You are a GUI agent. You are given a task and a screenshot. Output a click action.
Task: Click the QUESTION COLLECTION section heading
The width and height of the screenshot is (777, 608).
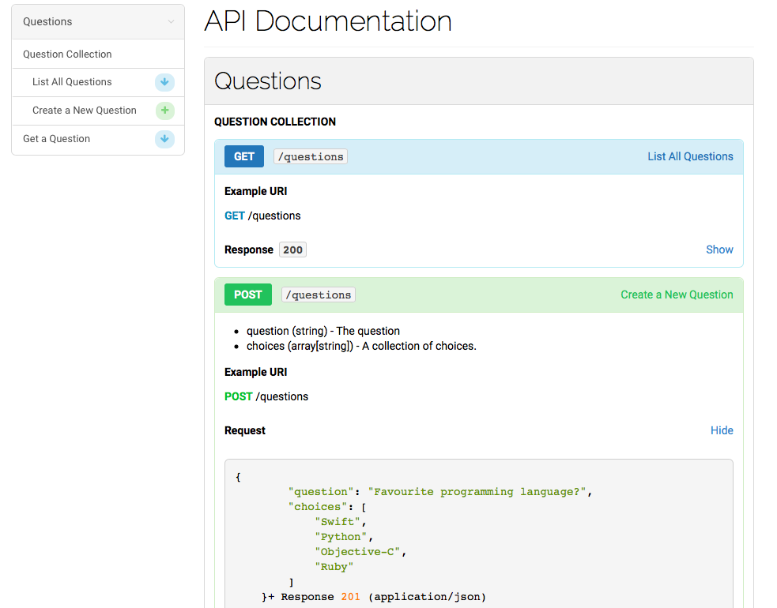[x=275, y=122]
